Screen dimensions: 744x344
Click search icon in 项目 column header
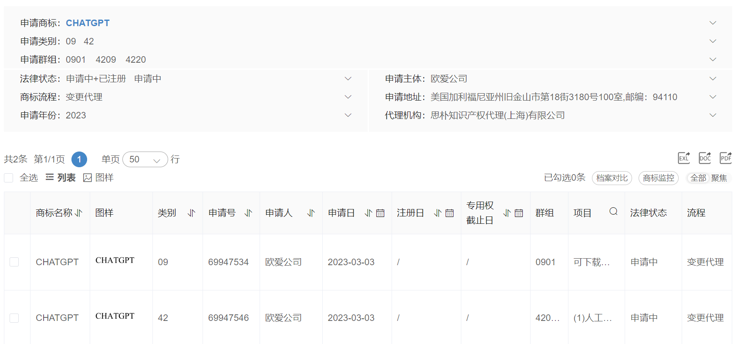point(613,212)
